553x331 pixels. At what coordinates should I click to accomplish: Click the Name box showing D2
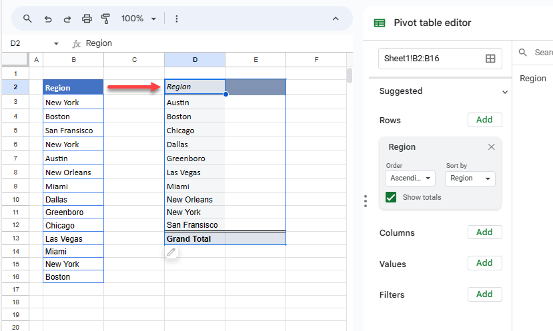click(32, 43)
